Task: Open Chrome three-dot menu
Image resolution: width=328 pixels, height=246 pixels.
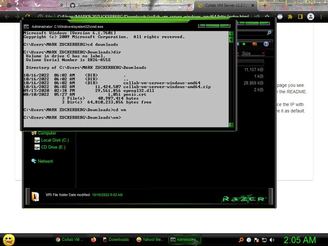Action: click(321, 17)
